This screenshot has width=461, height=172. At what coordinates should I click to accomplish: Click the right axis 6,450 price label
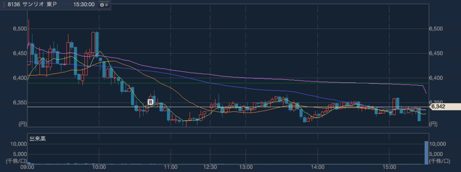[x=436, y=54]
